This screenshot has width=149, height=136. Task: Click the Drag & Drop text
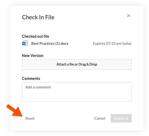88,64
